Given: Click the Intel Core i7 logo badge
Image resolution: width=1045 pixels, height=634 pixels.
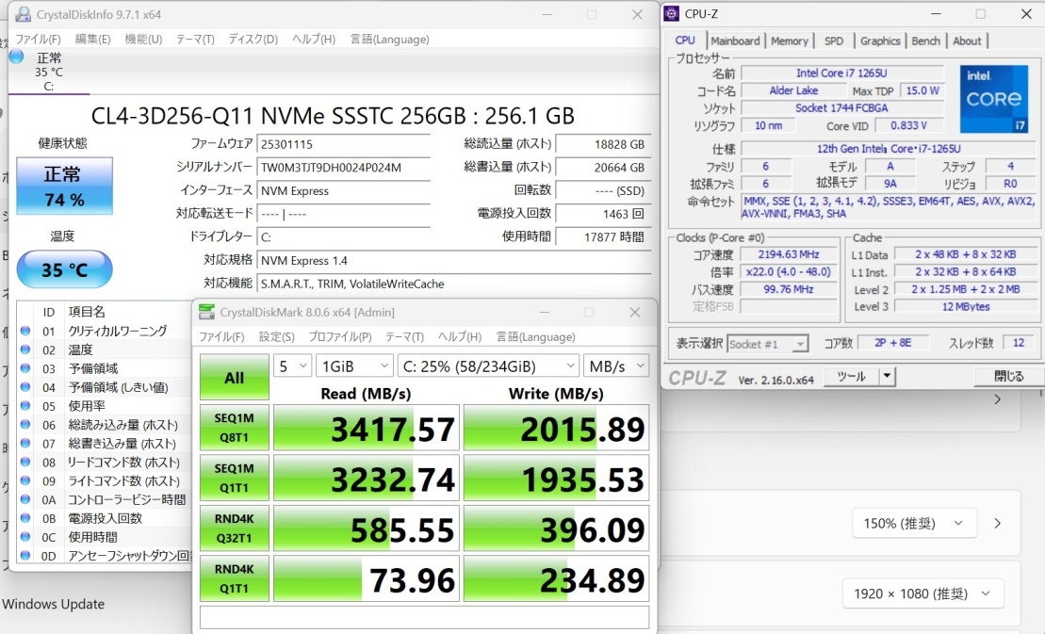Looking at the screenshot, I should pyautogui.click(x=993, y=99).
